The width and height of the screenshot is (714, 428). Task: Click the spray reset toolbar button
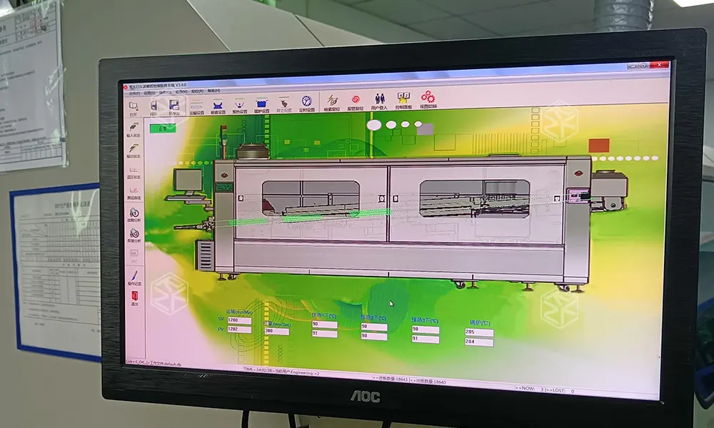pyautogui.click(x=331, y=102)
